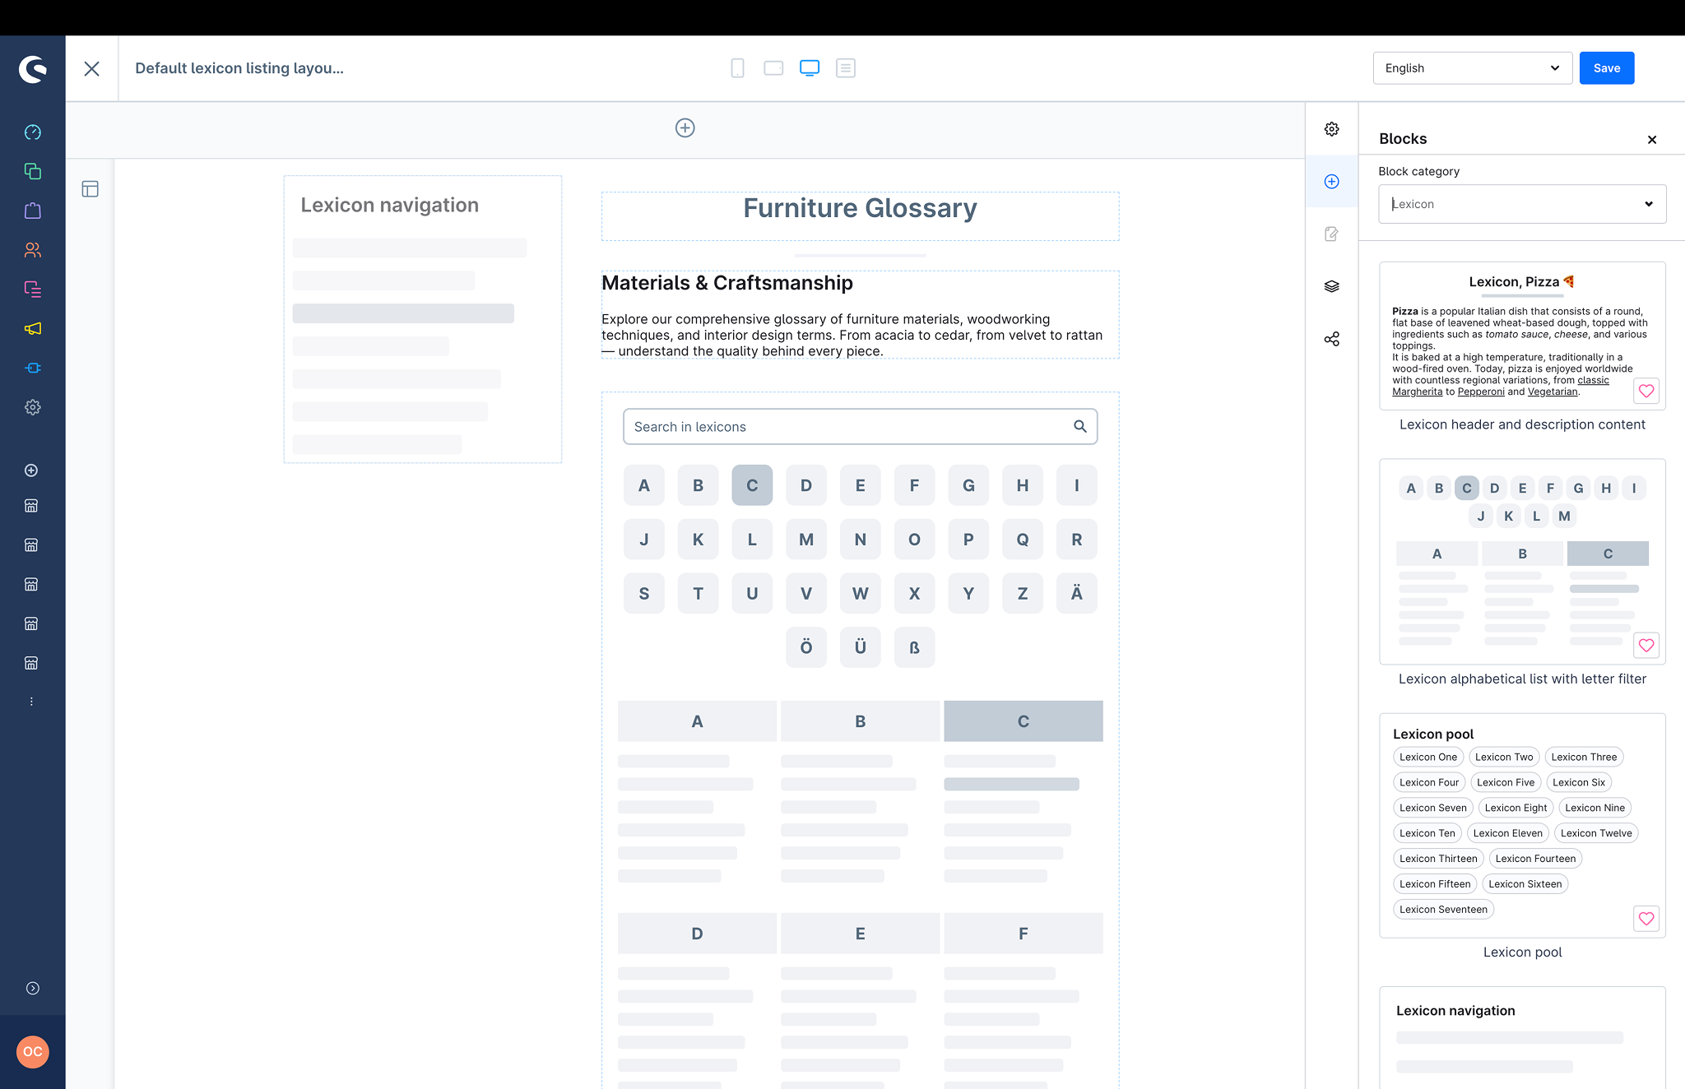The height and width of the screenshot is (1089, 1685).
Task: Select letter A in the filter
Action: [644, 485]
